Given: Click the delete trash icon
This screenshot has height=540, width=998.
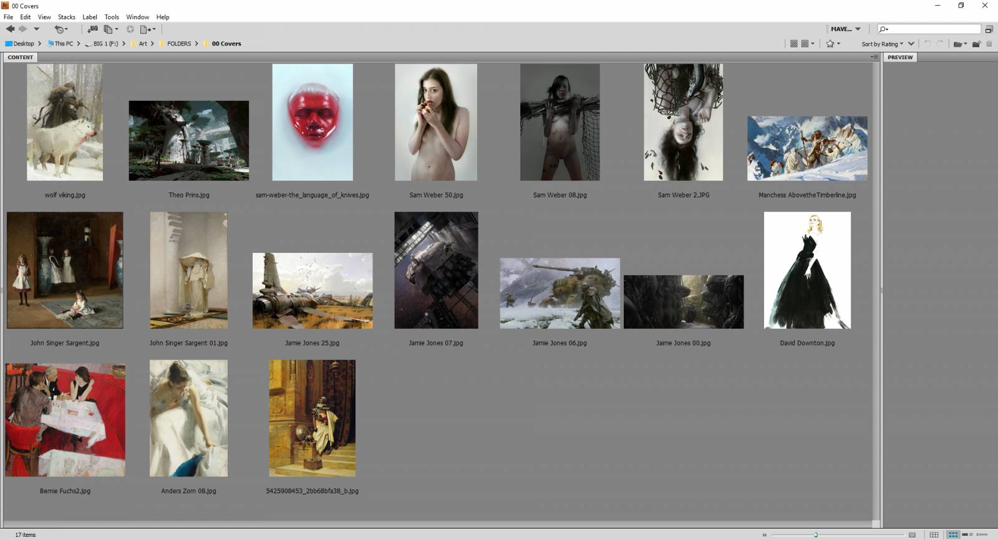Looking at the screenshot, I should click(x=989, y=44).
